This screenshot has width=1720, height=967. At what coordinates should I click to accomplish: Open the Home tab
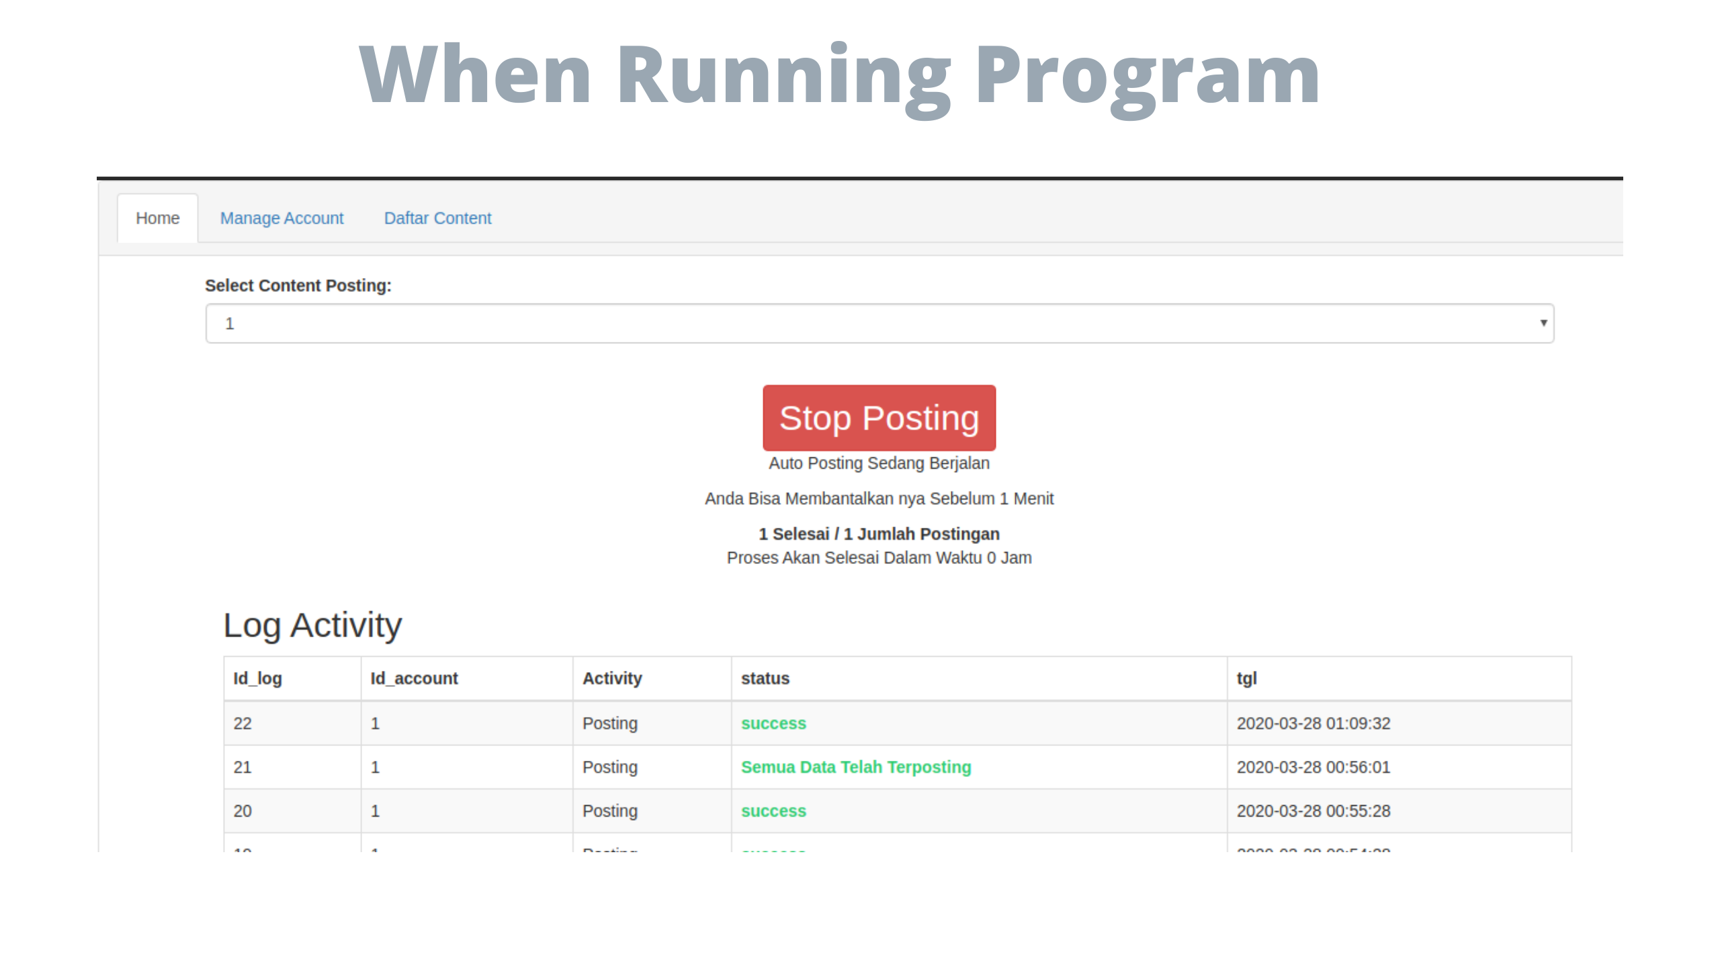pyautogui.click(x=157, y=218)
